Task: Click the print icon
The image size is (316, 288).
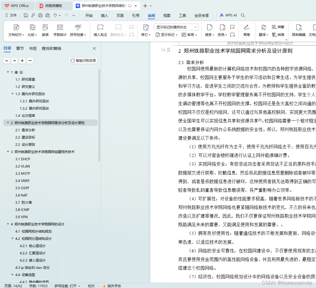Action: coord(40,15)
